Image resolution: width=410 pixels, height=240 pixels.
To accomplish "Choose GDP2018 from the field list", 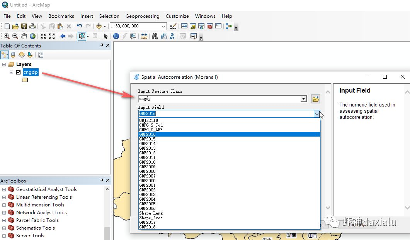I will click(229, 227).
